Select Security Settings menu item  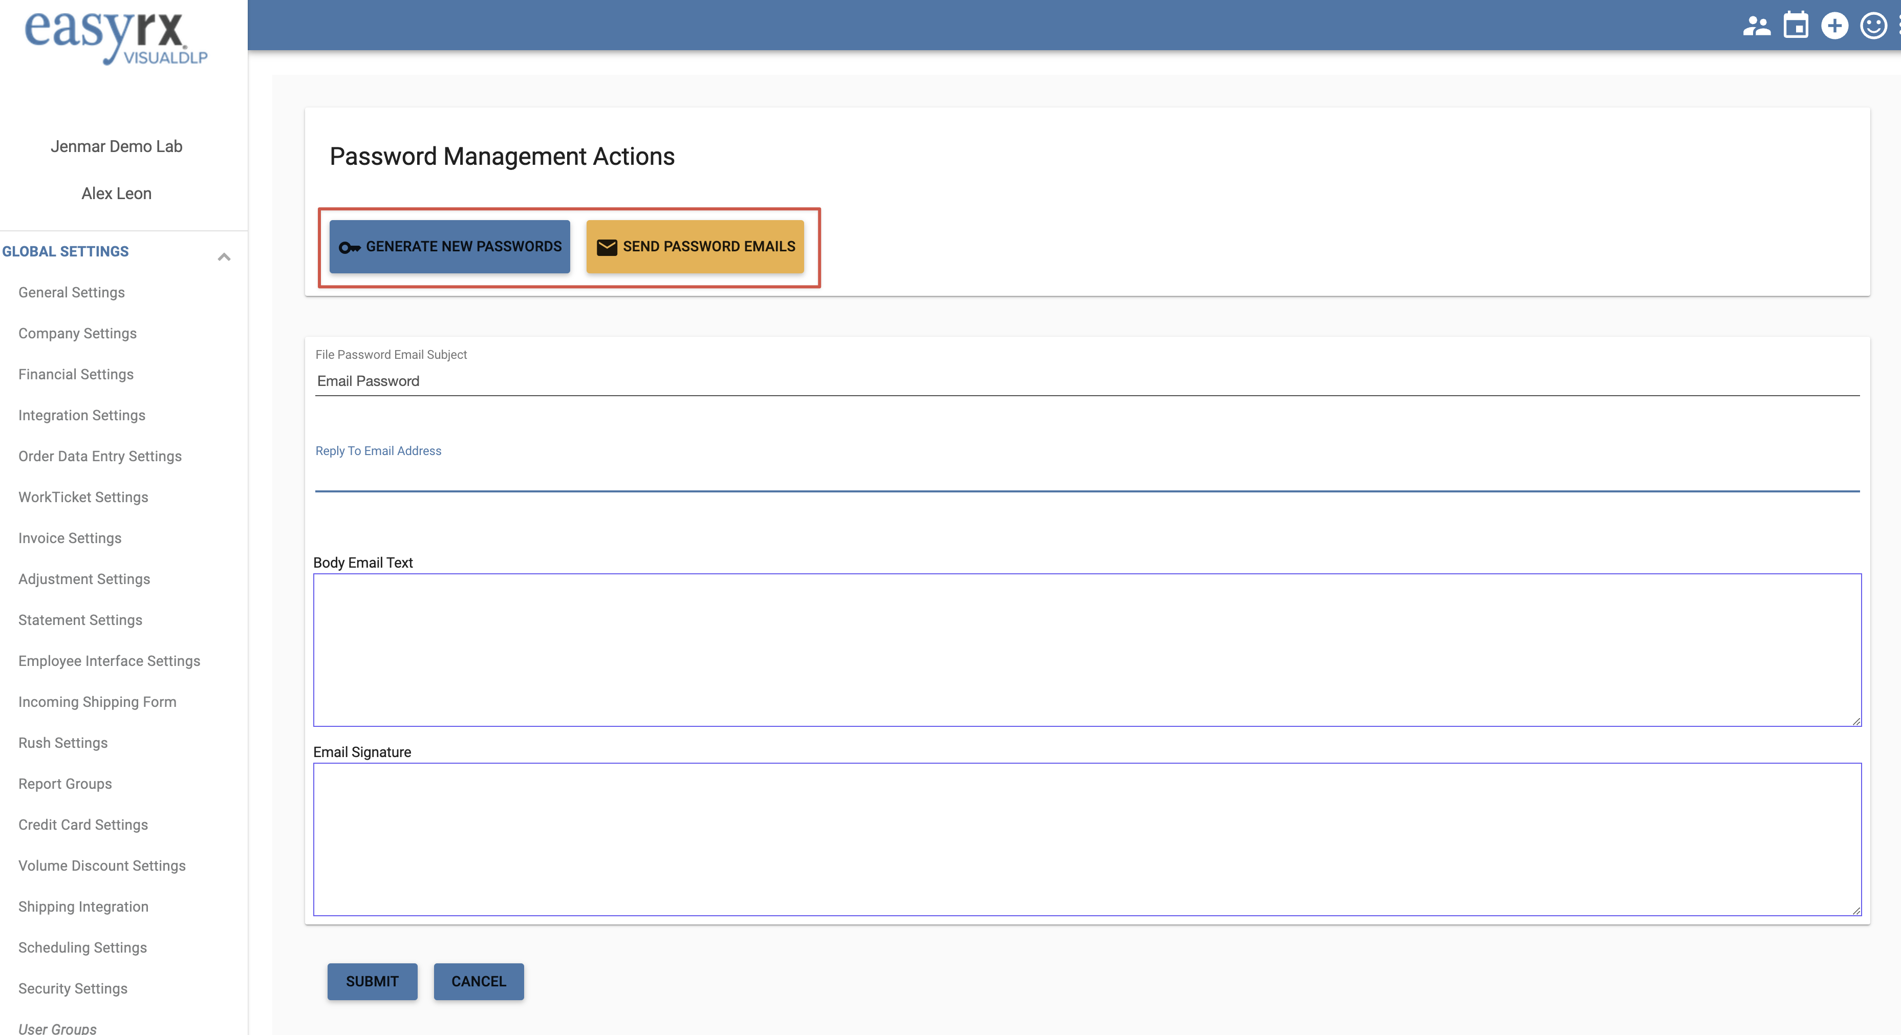click(x=73, y=988)
